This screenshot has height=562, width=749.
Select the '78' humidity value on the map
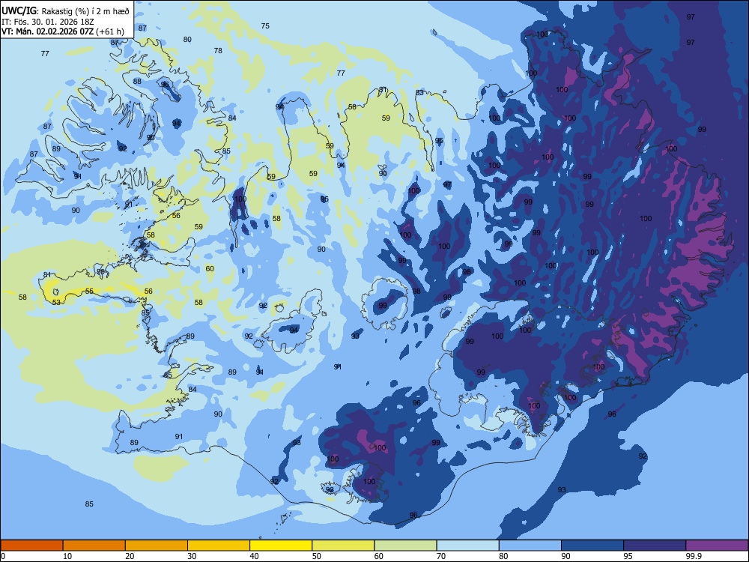pos(218,50)
